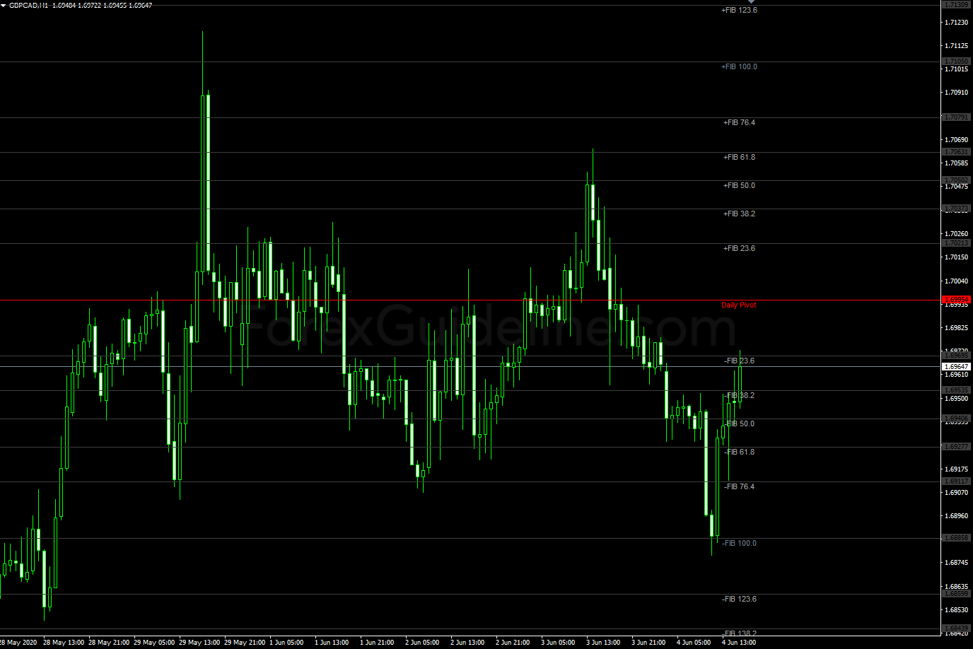Click the 1.71050 grey price tag

(x=957, y=62)
